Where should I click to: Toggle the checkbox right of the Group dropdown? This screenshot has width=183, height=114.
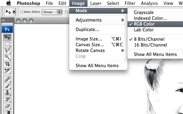pyautogui.click(x=66, y=12)
